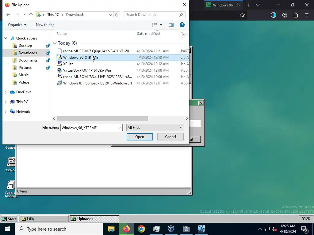Open Firefox account profile icon
The width and height of the screenshot is (314, 235).
coord(285,15)
